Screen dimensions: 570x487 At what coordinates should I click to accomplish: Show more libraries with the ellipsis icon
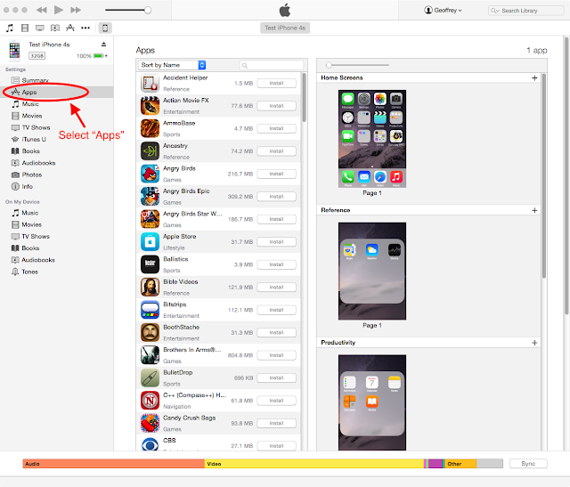[85, 28]
